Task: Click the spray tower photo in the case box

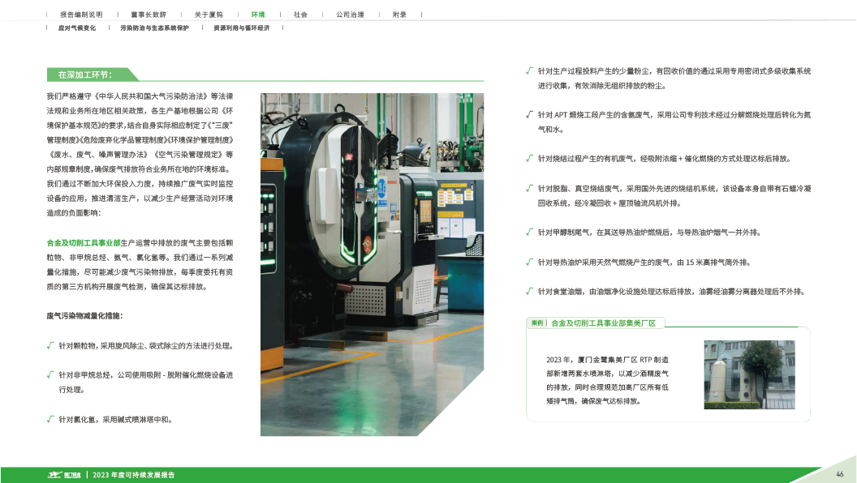Action: point(744,374)
